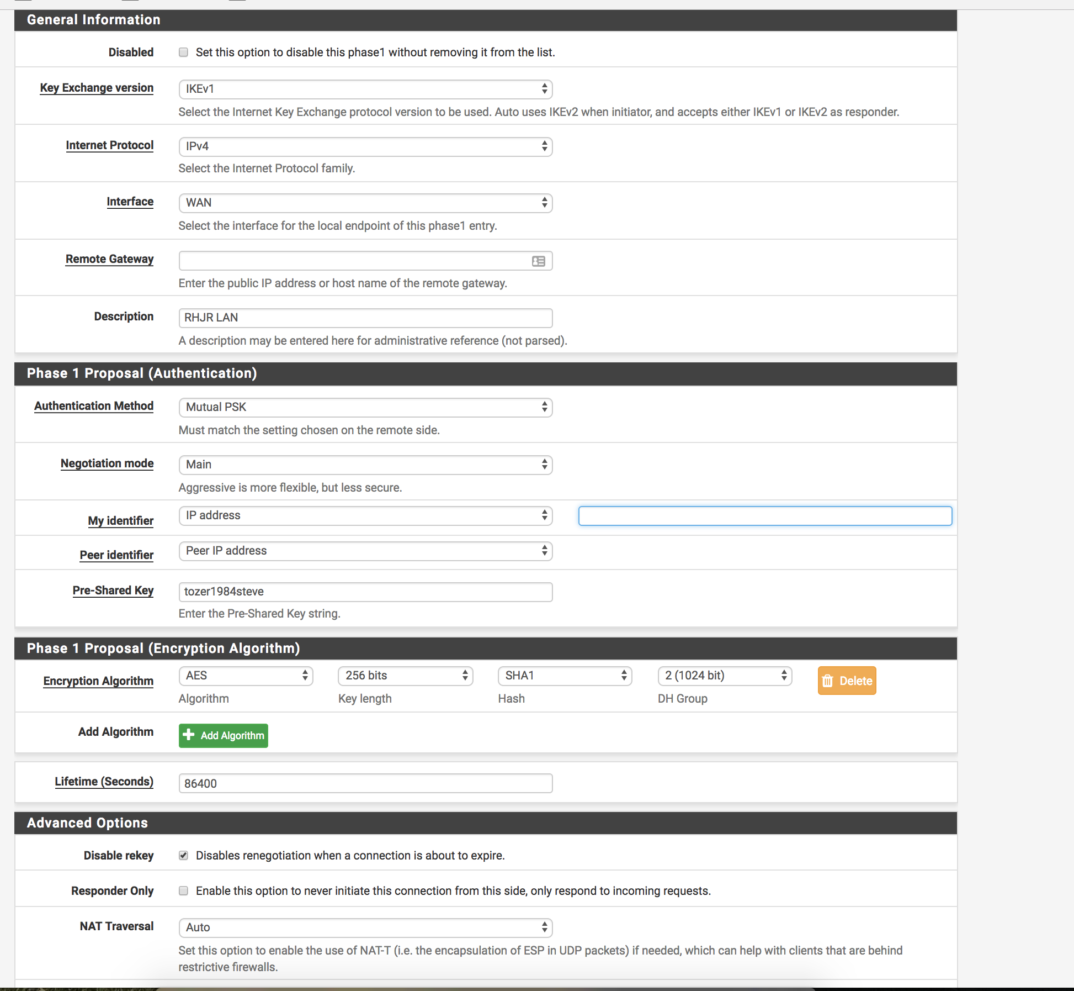The height and width of the screenshot is (991, 1074).
Task: Open the Negotiation mode dropdown
Action: [365, 465]
